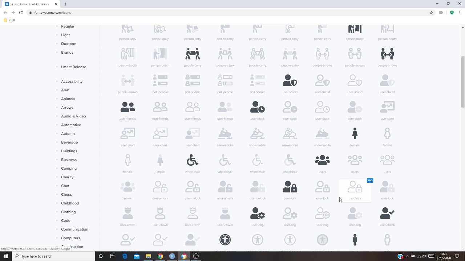Viewport: 465px width, 261px height.
Task: Click the gray solid snowmobile icon
Action: pos(225,134)
